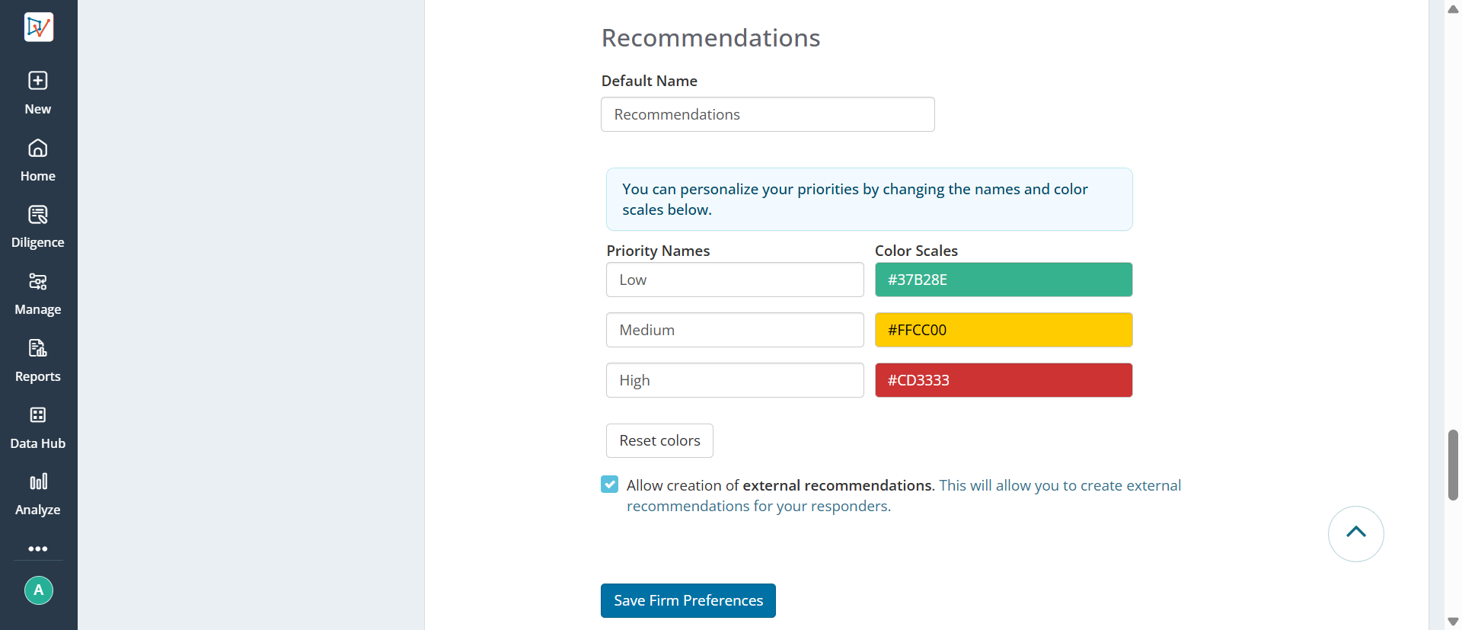This screenshot has height=630, width=1462.
Task: Open the Manage section icon
Action: pos(38,282)
